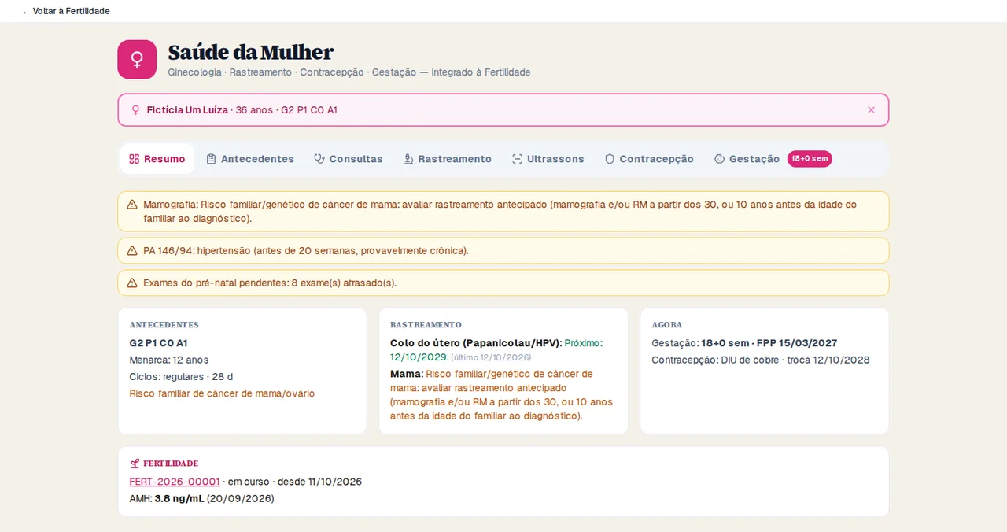1007x532 pixels.
Task: Click the Consultas stethoscope icon
Action: click(319, 159)
